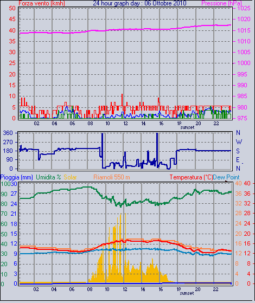The width and height of the screenshot is (255, 303).
Task: Select the 1000 pressure axis value
Action: (x=244, y=63)
